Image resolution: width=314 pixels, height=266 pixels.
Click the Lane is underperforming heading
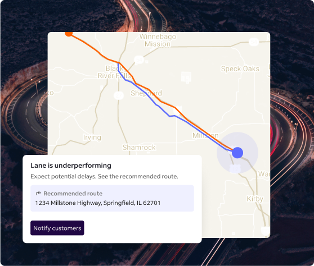click(71, 166)
